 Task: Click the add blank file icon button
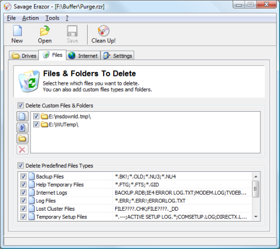pos(22,116)
